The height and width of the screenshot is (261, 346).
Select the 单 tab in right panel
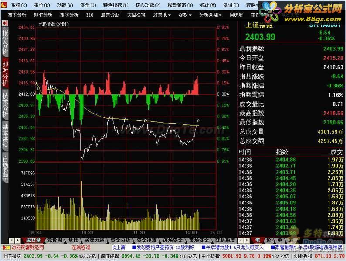tap(280, 240)
